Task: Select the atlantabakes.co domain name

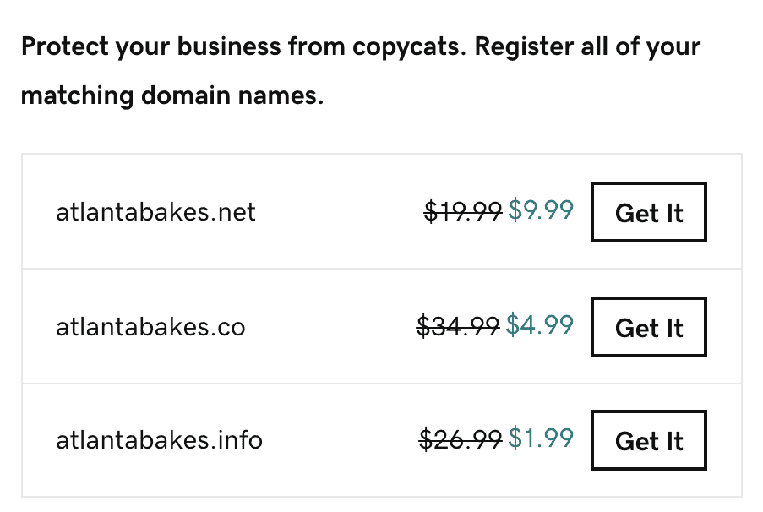Action: (x=150, y=327)
